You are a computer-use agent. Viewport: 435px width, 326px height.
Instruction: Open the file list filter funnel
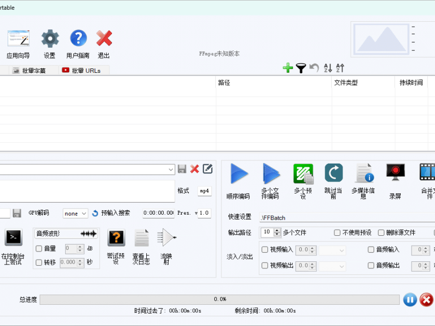(301, 68)
